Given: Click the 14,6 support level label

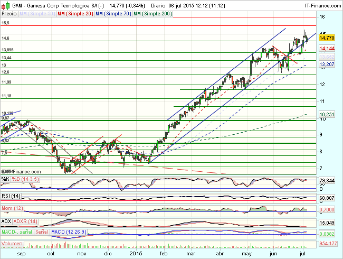Looking at the screenshot, I should coord(5,39).
